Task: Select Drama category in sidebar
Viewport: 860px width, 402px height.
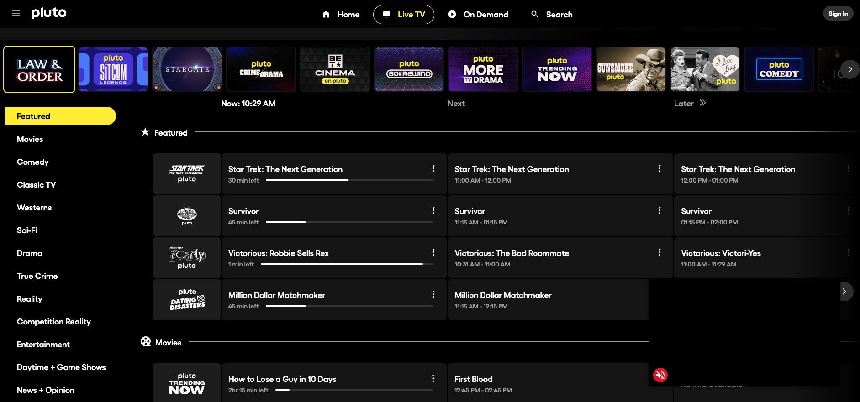Action: click(30, 253)
